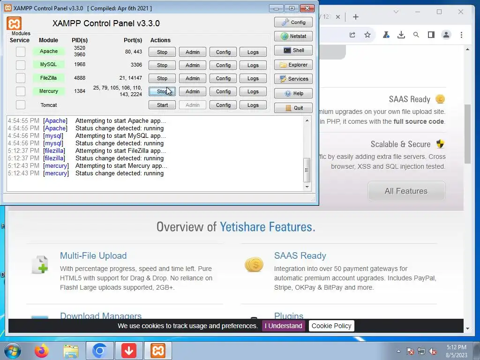Open Apache Config

(x=223, y=52)
